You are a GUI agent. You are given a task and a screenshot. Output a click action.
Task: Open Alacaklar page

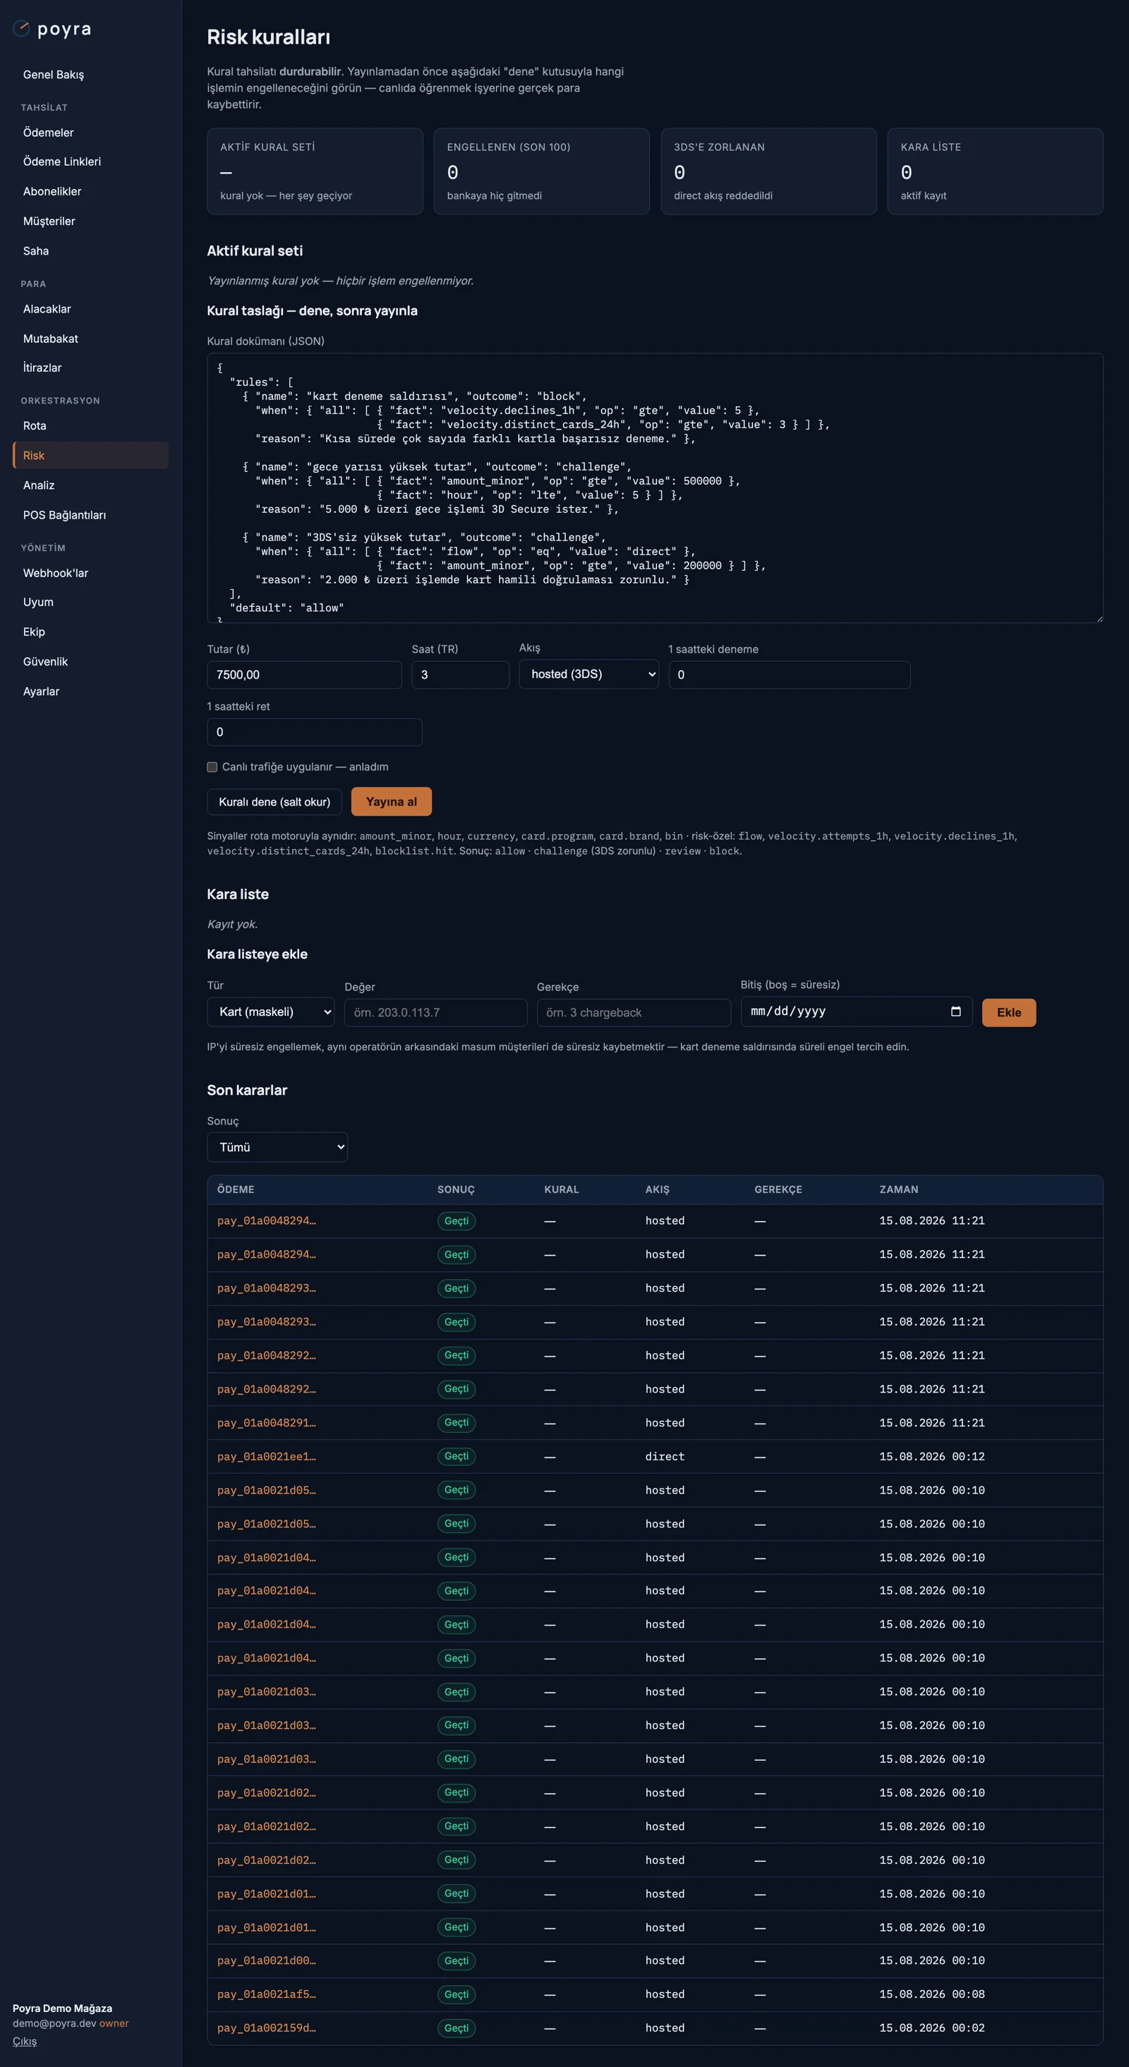91,309
